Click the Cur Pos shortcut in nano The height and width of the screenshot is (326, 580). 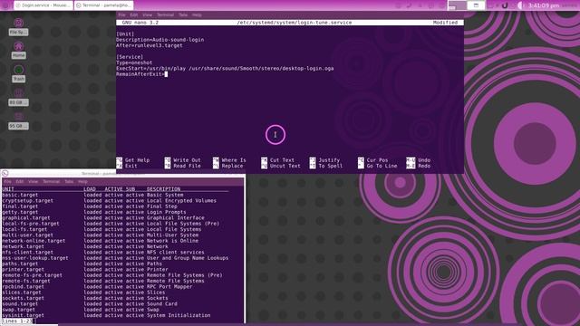click(372, 160)
